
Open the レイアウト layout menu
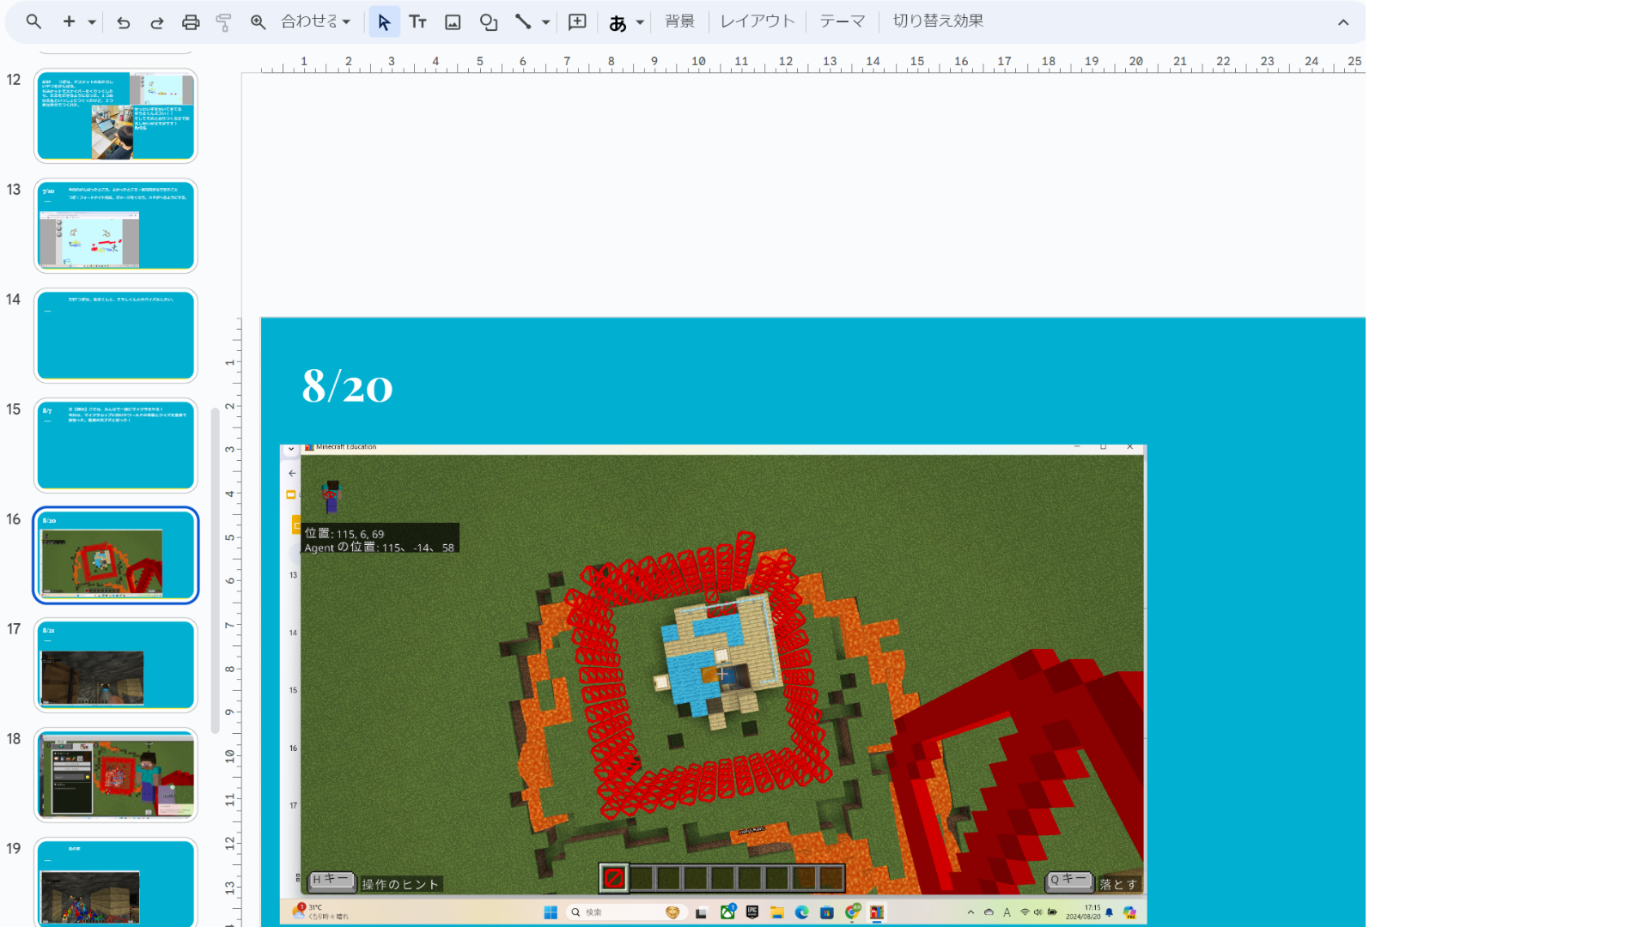point(758,21)
